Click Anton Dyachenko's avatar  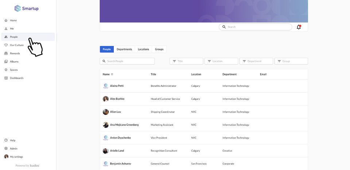pos(106,138)
